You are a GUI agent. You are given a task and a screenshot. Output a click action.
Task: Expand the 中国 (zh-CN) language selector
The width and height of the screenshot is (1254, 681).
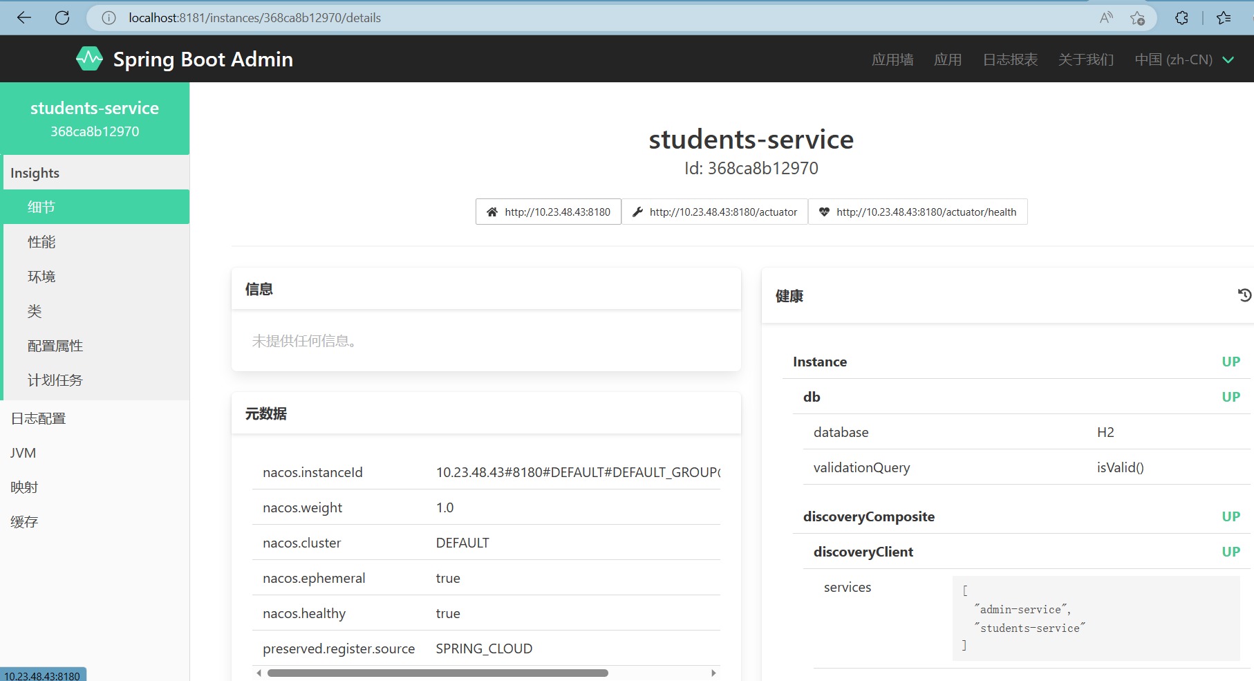tap(1184, 59)
